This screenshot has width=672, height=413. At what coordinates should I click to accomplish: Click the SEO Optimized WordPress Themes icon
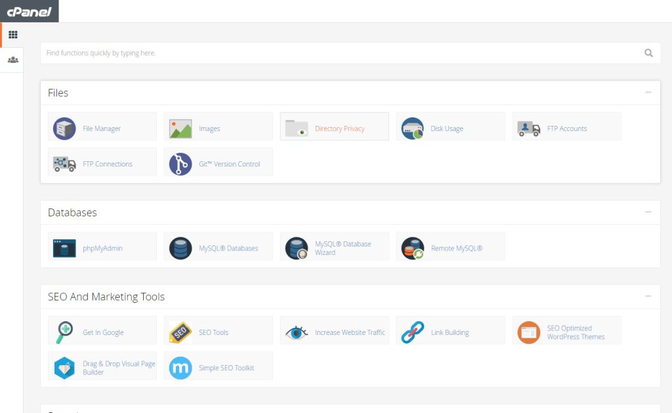pos(528,332)
